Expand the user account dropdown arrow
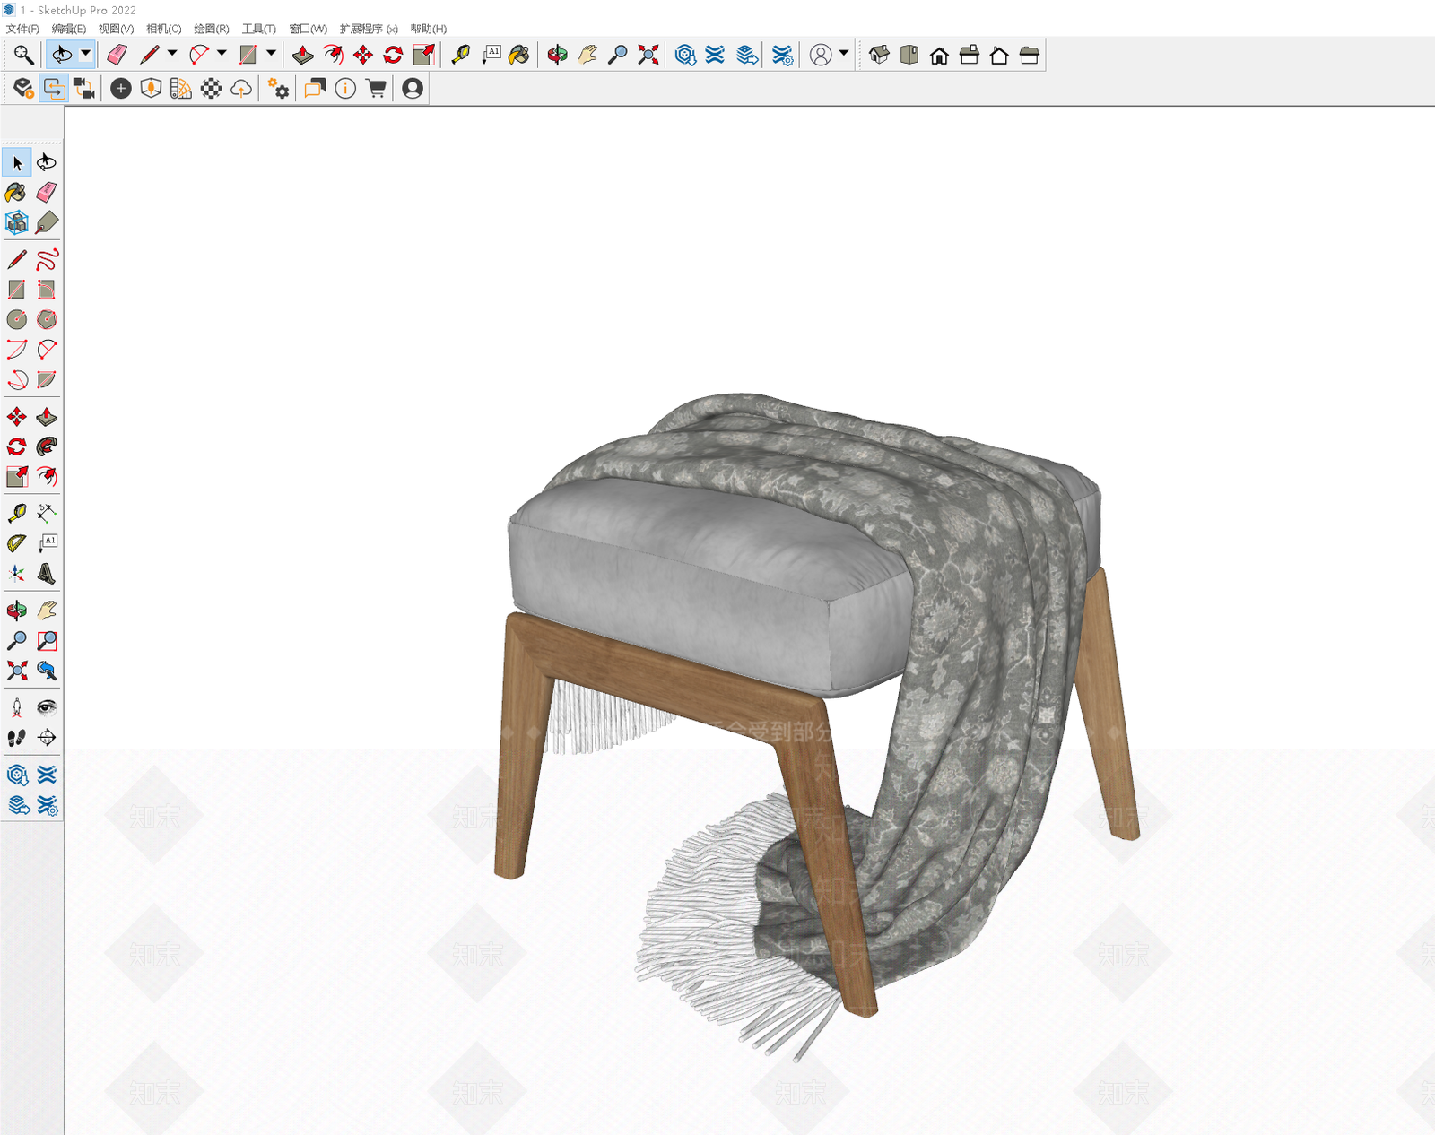 844,54
